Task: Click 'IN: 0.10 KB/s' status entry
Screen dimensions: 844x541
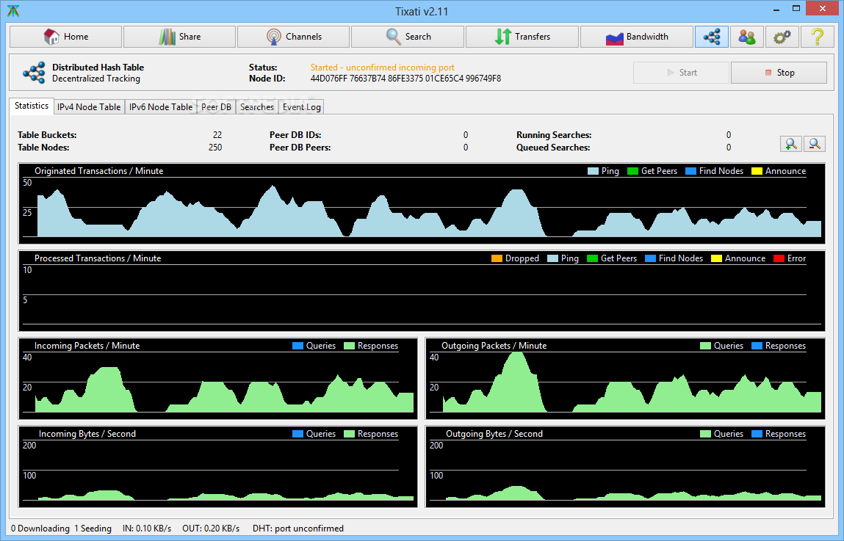Action: 147,529
